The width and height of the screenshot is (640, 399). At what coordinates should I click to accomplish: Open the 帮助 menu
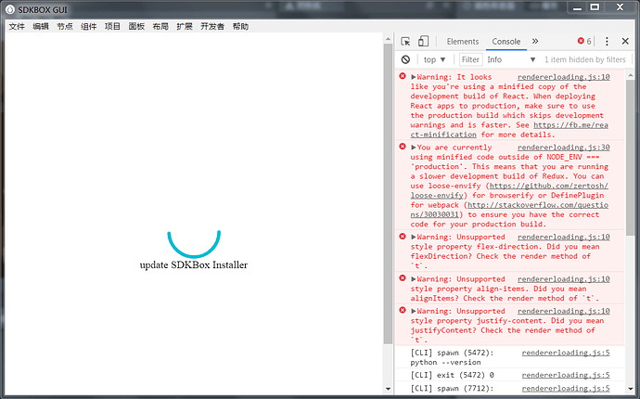(240, 27)
